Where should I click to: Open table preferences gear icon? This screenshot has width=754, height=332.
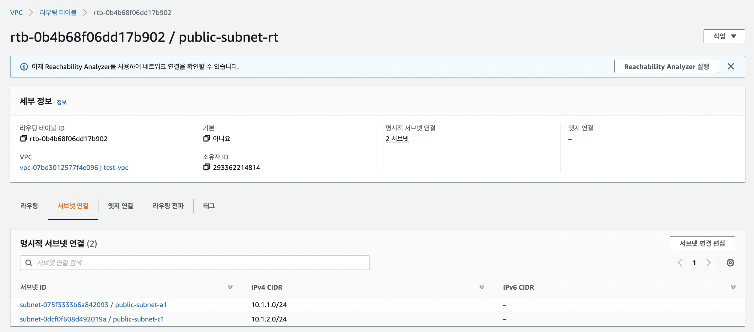730,263
